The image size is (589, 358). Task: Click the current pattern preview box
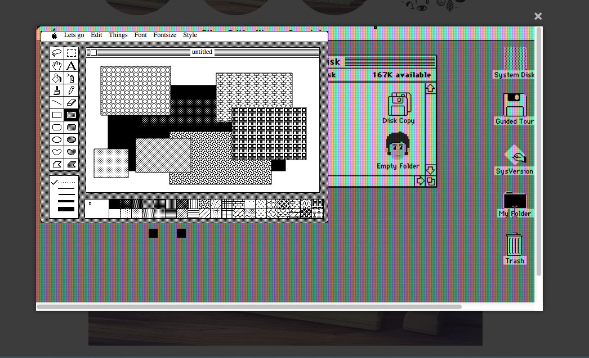[x=97, y=209]
